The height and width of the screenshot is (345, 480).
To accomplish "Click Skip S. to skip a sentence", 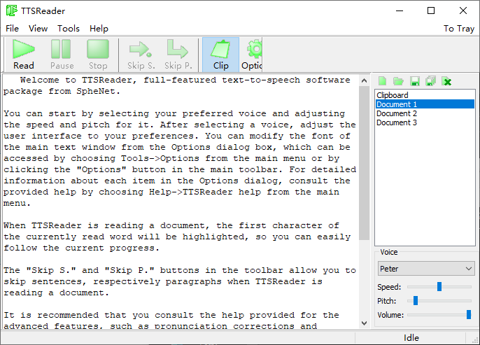I will (141, 55).
